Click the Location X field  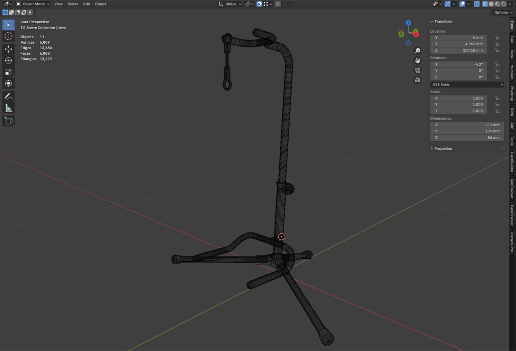(x=459, y=38)
